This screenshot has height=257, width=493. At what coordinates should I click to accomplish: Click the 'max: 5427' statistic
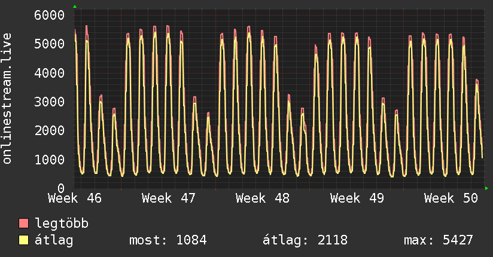click(x=439, y=240)
